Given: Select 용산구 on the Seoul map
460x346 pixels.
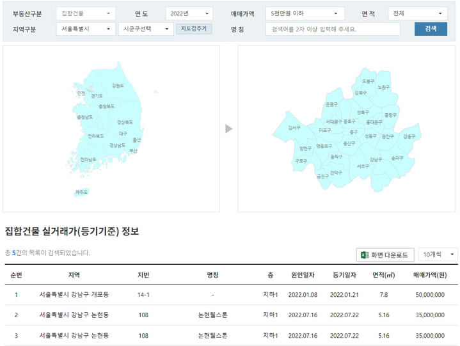Looking at the screenshot, I should [349, 143].
